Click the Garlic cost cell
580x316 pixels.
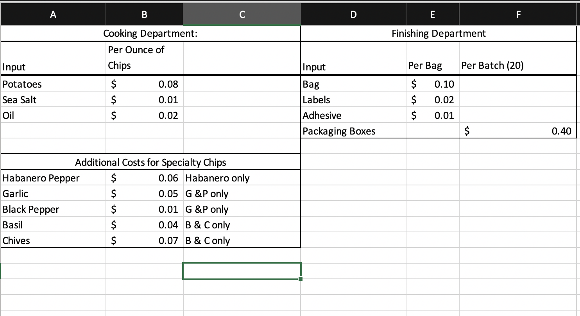(x=144, y=194)
